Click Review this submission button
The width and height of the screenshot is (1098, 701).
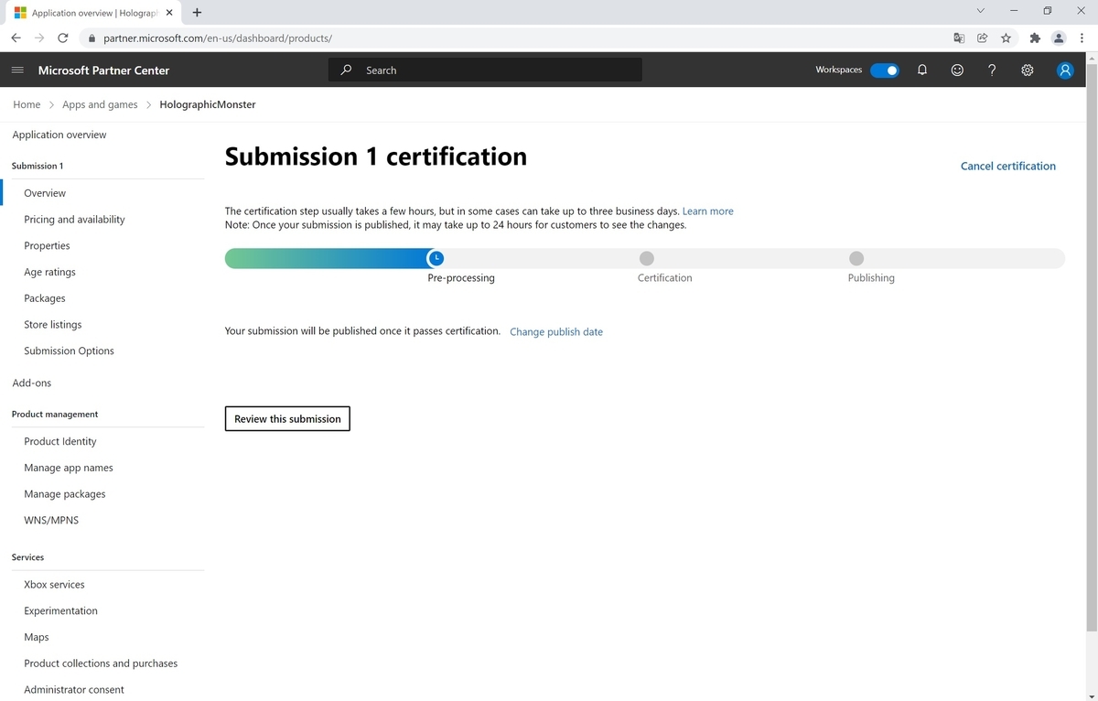coord(287,418)
